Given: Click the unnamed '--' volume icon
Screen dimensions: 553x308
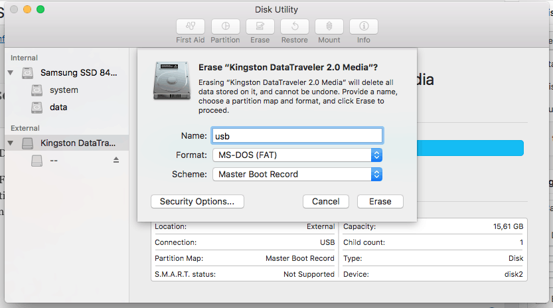Looking at the screenshot, I should [x=37, y=161].
